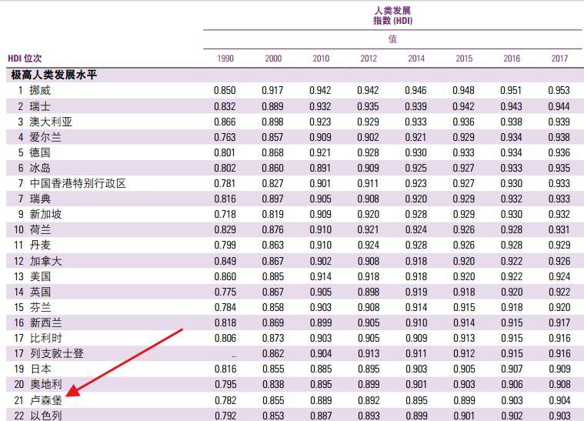Click 美国's 2015 HDI value
The width and height of the screenshot is (584, 421).
[464, 276]
